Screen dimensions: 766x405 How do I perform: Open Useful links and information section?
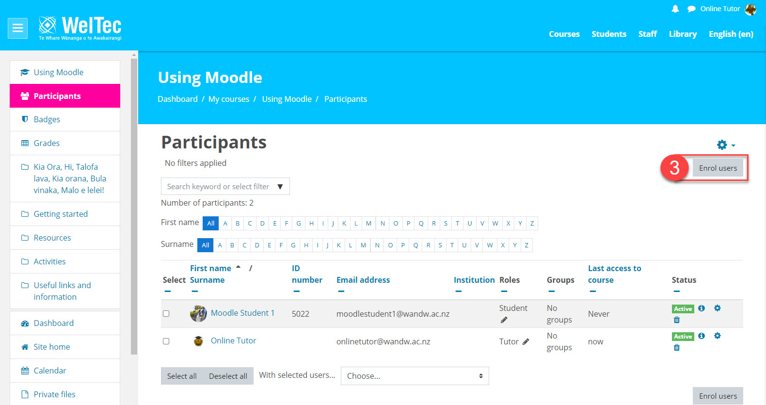[65, 291]
